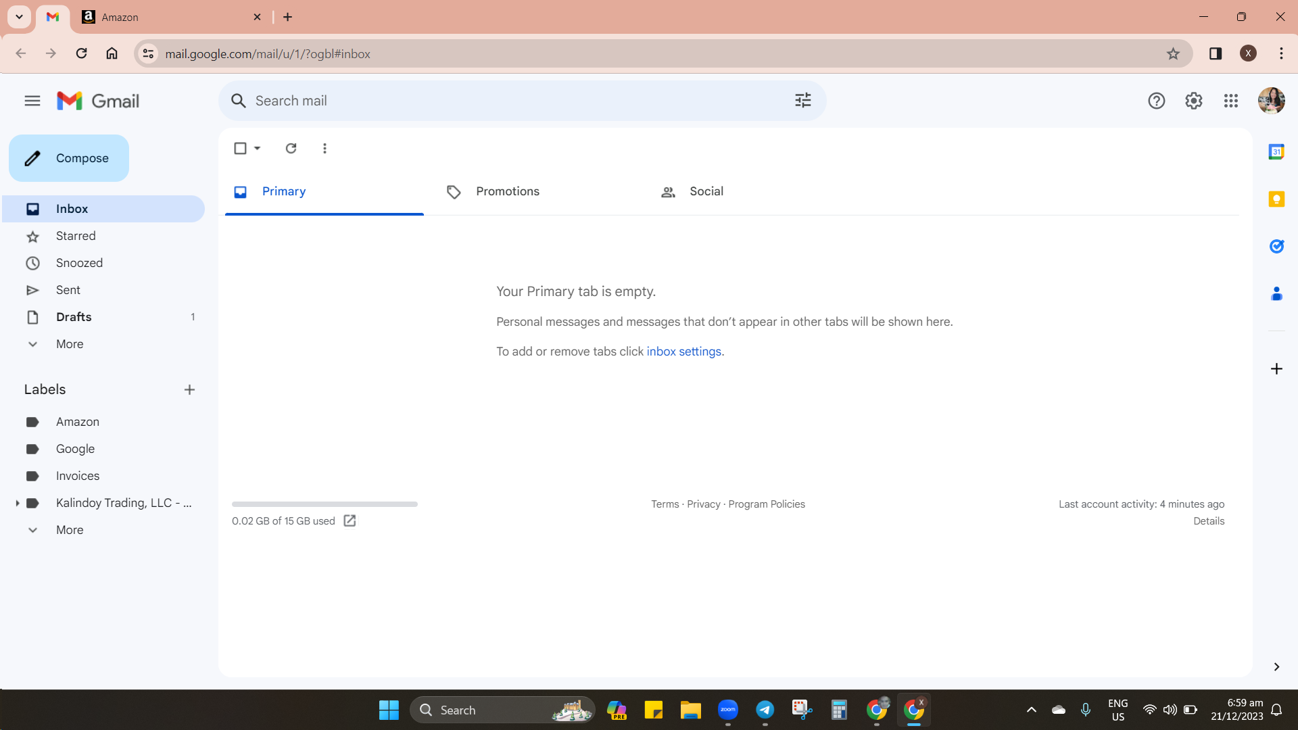Open the Privacy link
Viewport: 1298px width, 730px height.
click(x=703, y=504)
